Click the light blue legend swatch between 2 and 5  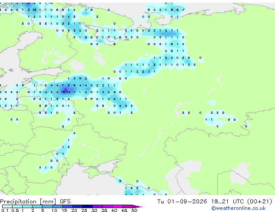tap(38, 206)
